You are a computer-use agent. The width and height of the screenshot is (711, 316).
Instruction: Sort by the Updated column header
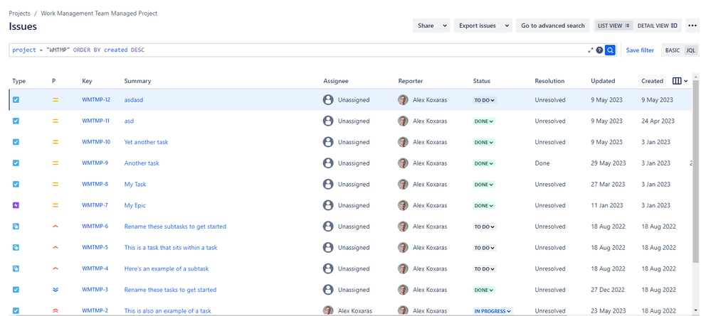pyautogui.click(x=603, y=81)
